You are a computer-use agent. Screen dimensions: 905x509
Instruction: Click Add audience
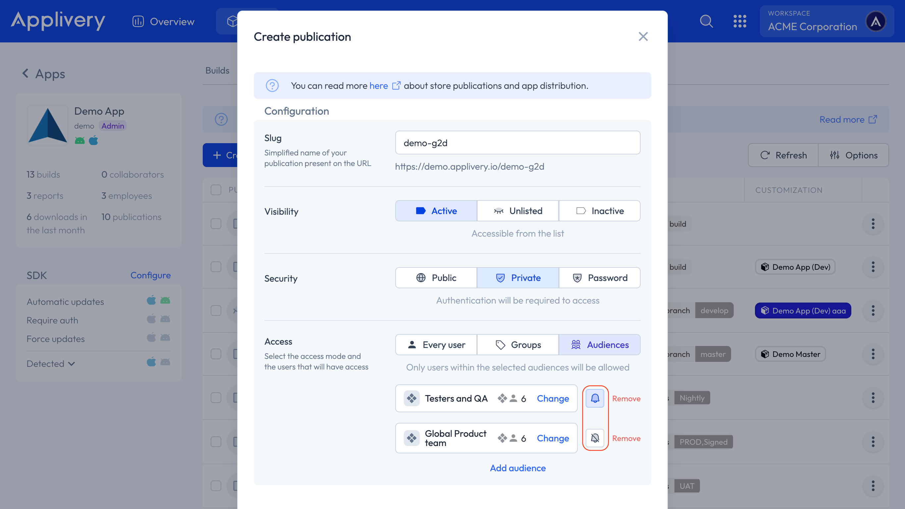518,468
